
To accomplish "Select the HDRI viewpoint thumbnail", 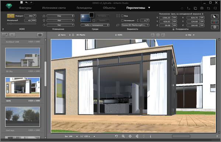I will [22, 87].
